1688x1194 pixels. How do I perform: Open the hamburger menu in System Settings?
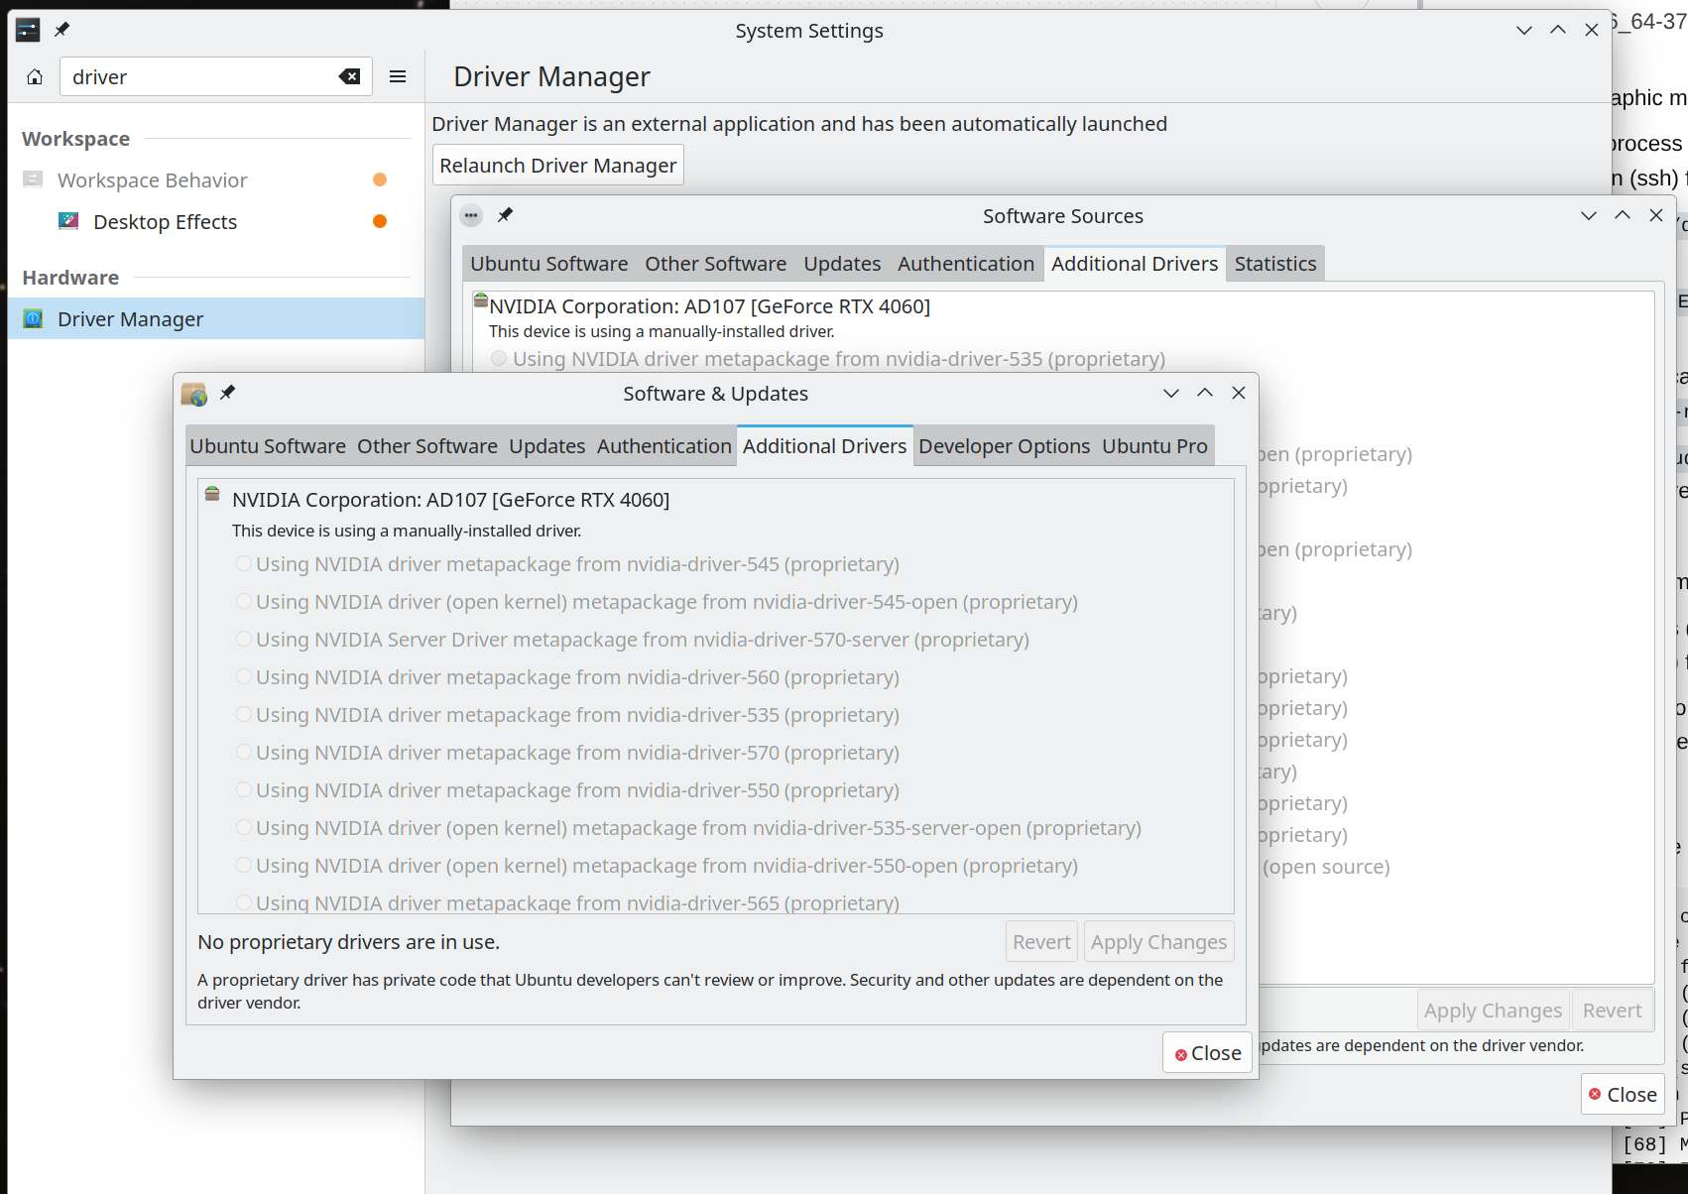click(x=398, y=77)
